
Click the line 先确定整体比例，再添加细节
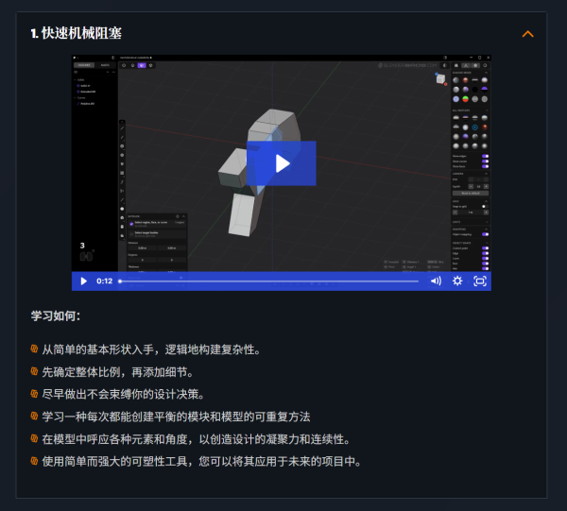coord(117,372)
